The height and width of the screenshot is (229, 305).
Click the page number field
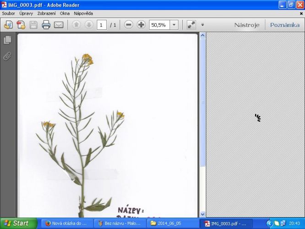(x=102, y=25)
